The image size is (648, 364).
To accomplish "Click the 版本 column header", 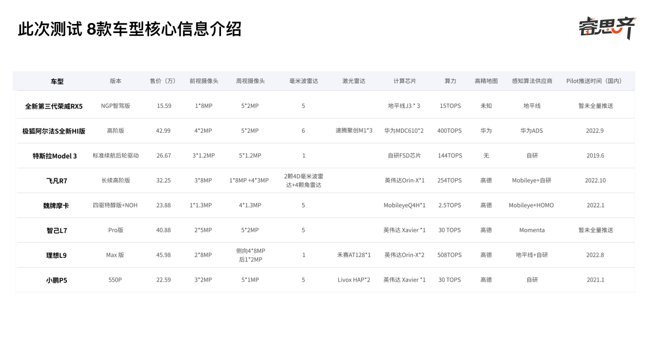I will tap(115, 81).
